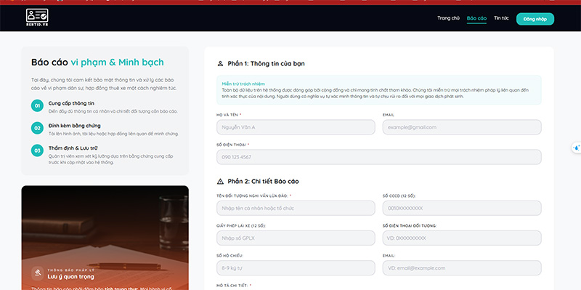Screen dimensions: 581x290
Task: Click the floating water drop widget icon
Action: pyautogui.click(x=576, y=148)
